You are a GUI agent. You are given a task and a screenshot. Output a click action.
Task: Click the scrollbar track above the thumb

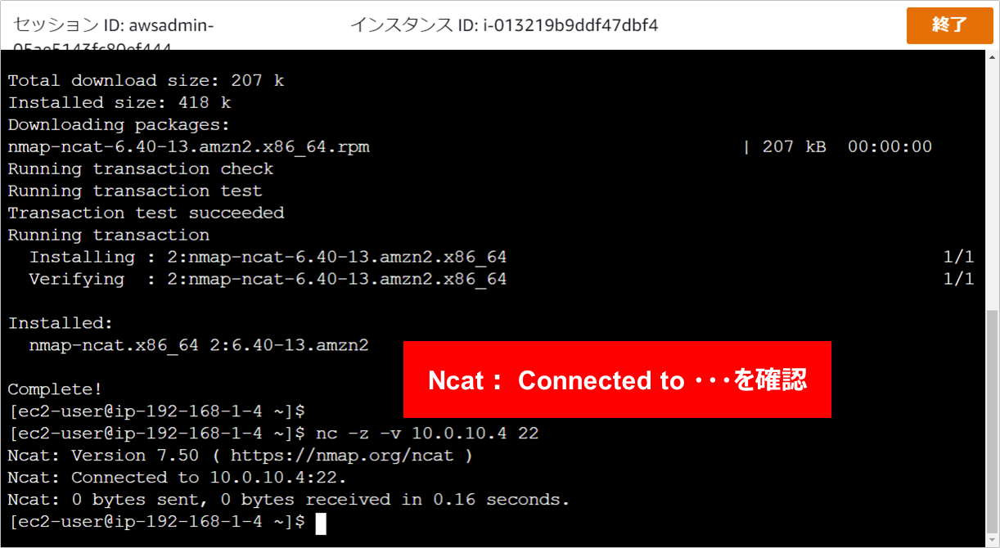click(992, 180)
